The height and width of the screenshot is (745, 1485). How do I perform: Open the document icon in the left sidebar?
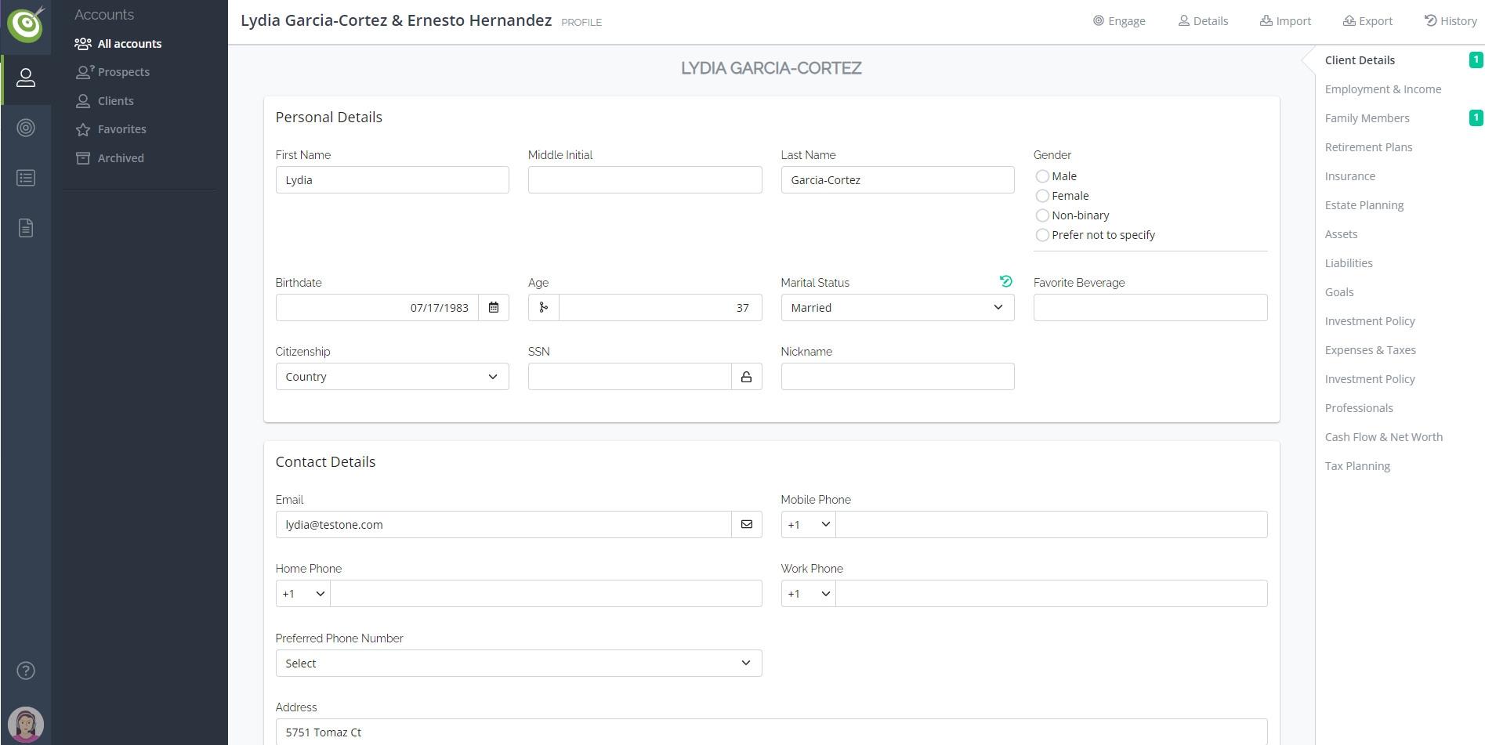pos(26,227)
